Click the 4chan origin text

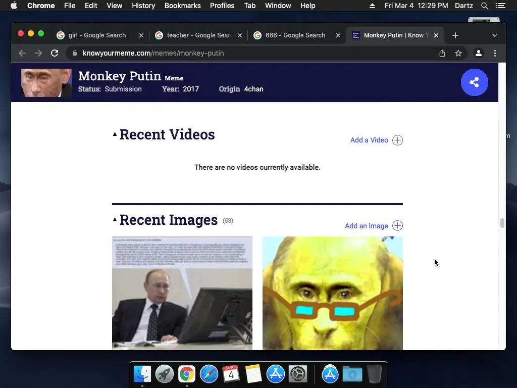click(x=253, y=89)
